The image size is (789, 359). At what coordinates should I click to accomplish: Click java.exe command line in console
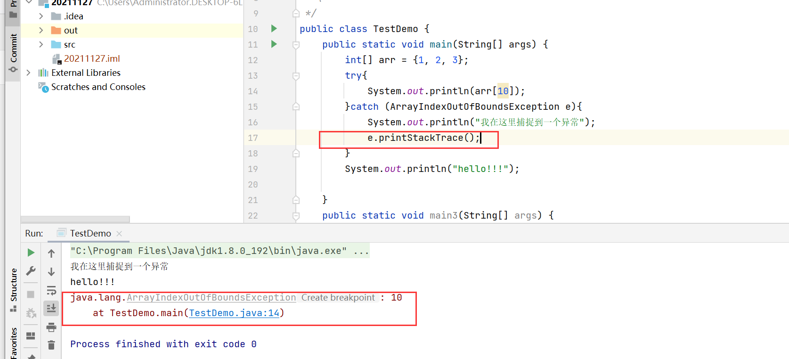click(x=220, y=251)
